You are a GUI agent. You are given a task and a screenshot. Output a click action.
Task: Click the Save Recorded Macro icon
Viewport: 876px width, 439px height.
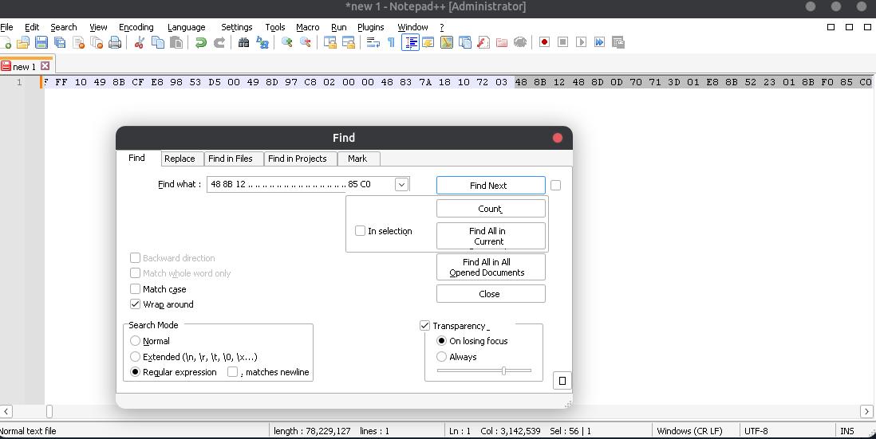[x=618, y=42]
